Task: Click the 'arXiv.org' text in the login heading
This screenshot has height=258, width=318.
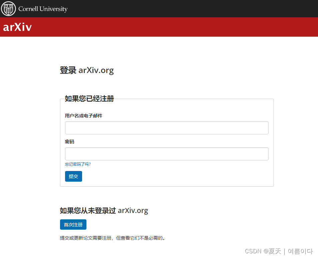Action: click(96, 70)
